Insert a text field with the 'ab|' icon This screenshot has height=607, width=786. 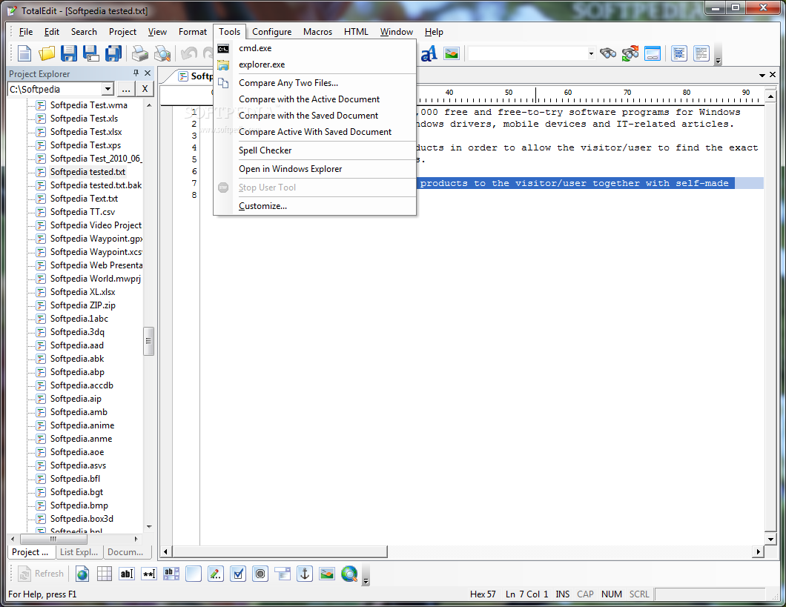tap(127, 574)
